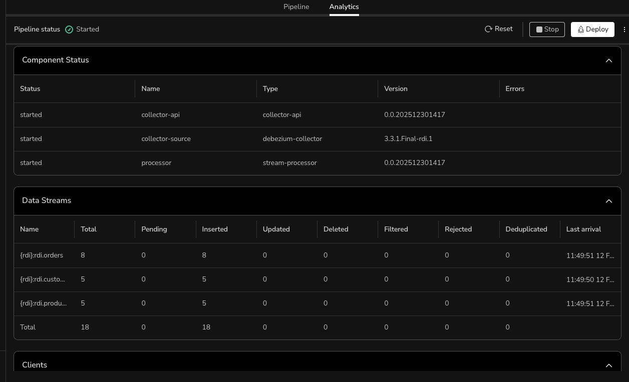Sort component table by Status column
The height and width of the screenshot is (382, 629).
click(x=30, y=89)
